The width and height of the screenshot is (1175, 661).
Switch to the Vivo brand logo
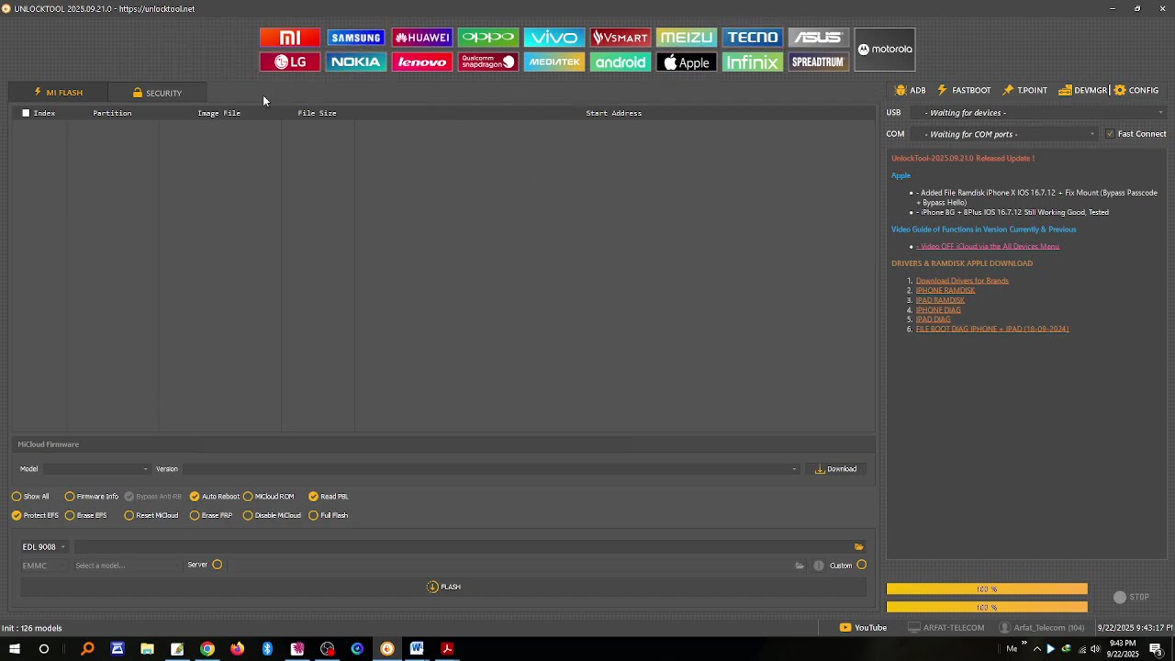pyautogui.click(x=554, y=38)
